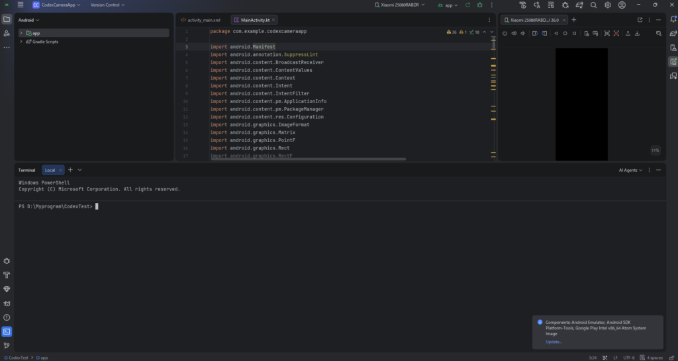This screenshot has width=678, height=361.
Task: Toggle the Terminal tool window button
Action: [x=7, y=332]
